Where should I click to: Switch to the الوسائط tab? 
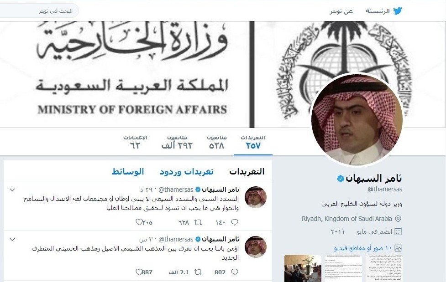pyautogui.click(x=128, y=172)
